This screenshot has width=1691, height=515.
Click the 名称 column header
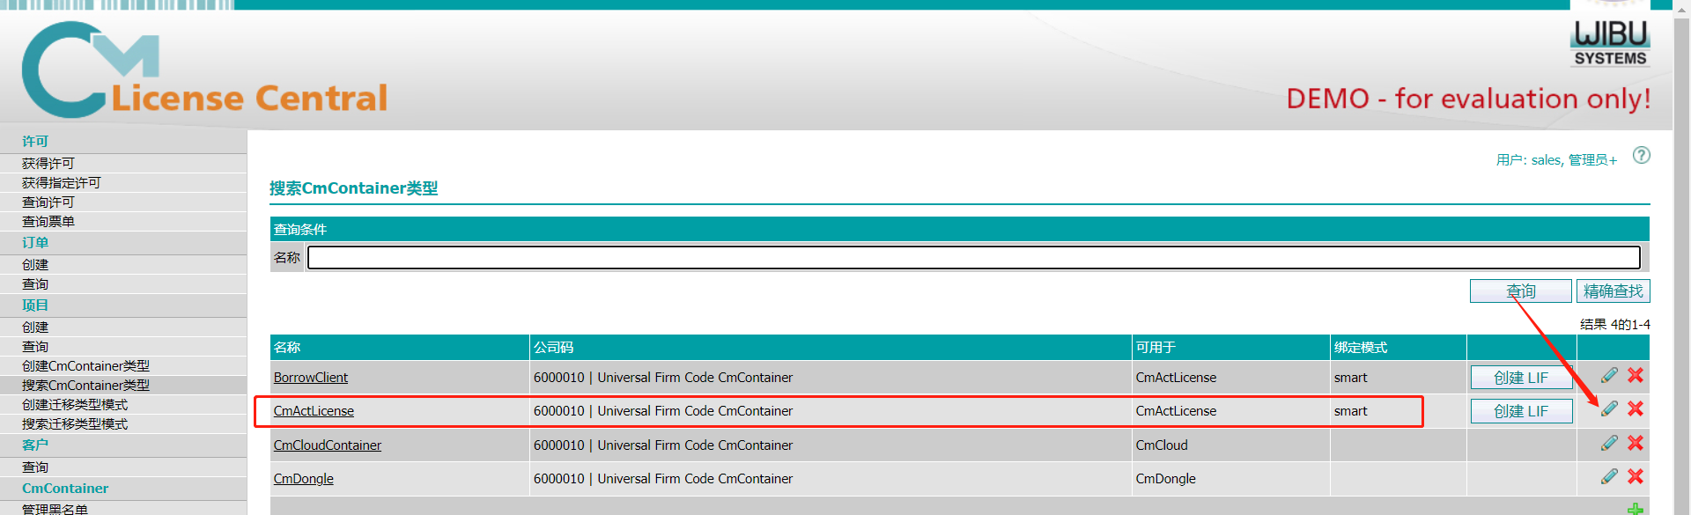399,348
